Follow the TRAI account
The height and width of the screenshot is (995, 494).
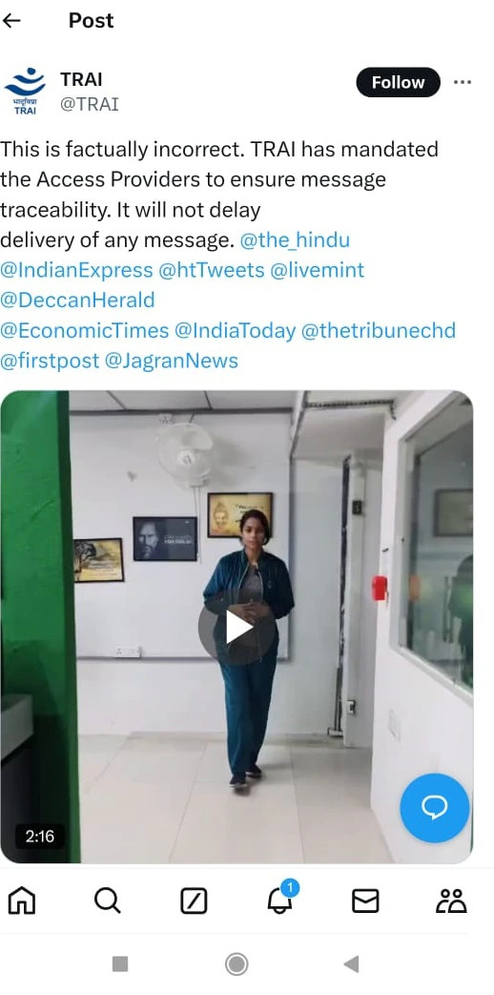click(x=398, y=82)
